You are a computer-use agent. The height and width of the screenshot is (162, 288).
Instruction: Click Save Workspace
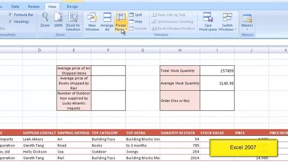point(208,22)
